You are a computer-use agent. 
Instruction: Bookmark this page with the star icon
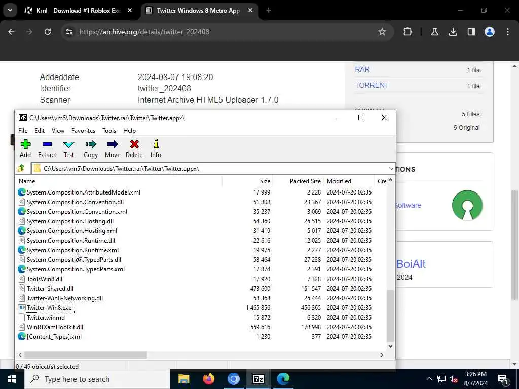(x=382, y=32)
